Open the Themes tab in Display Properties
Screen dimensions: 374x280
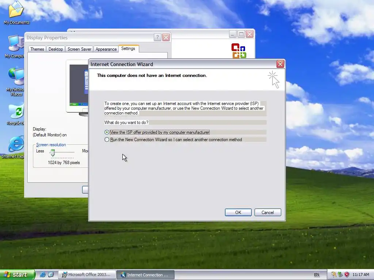(37, 49)
